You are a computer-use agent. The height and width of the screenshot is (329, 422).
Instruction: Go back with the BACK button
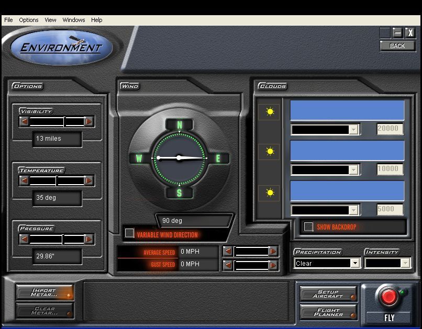(397, 46)
